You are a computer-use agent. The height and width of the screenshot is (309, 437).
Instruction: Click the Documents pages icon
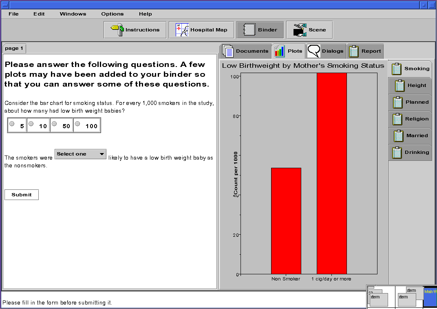228,51
